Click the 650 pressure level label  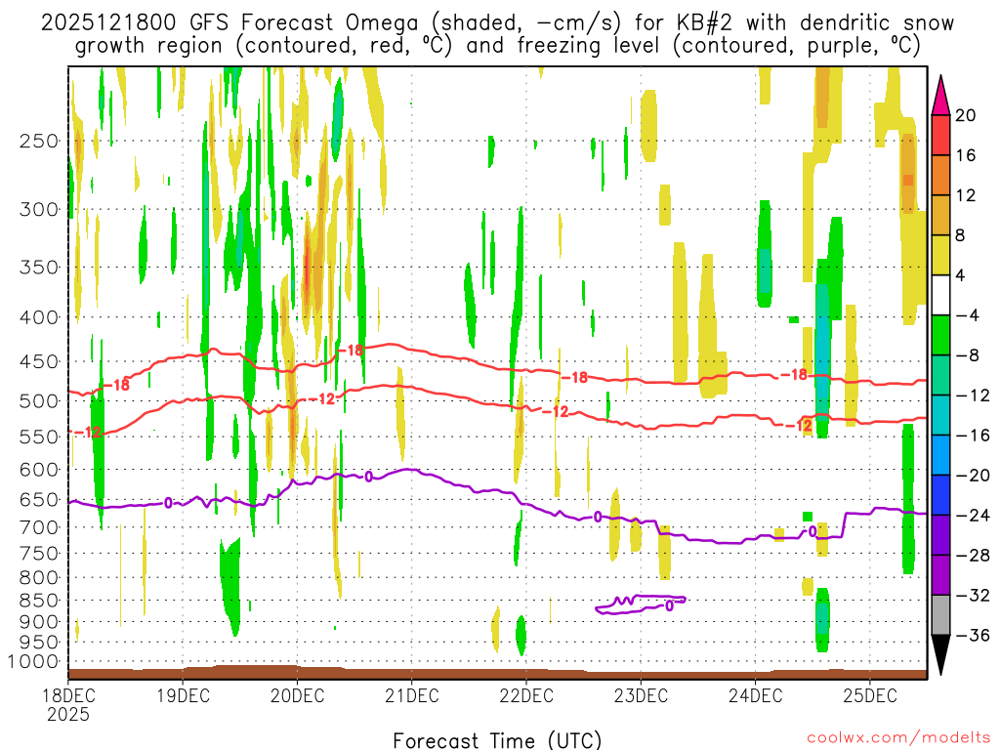[39, 499]
